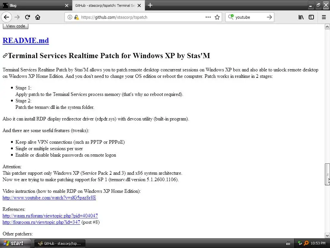The image size is (330, 248).
Task: Minimize the browser window
Action: (311, 5)
